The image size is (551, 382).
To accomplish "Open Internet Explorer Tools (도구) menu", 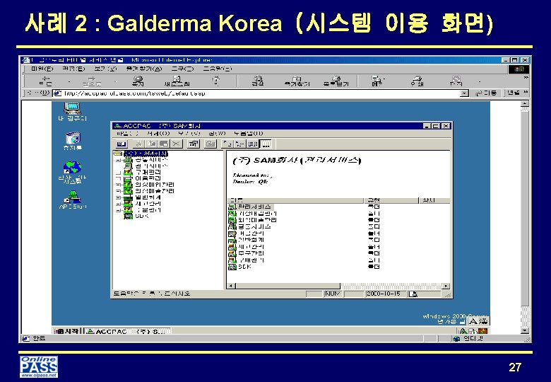I will (183, 69).
